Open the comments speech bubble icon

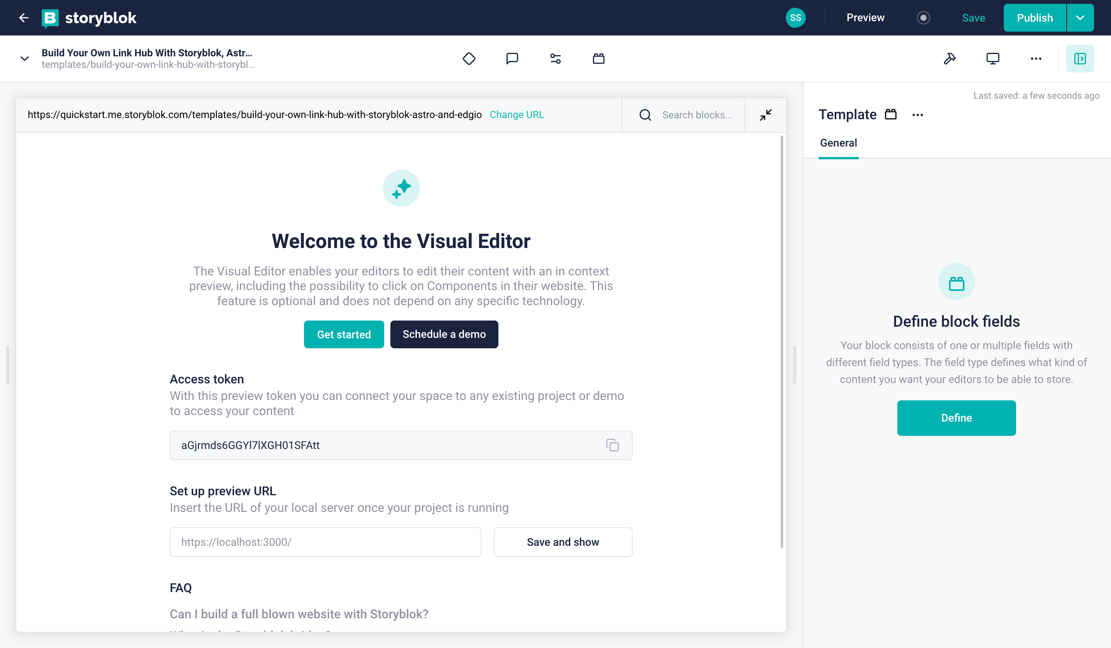point(512,58)
